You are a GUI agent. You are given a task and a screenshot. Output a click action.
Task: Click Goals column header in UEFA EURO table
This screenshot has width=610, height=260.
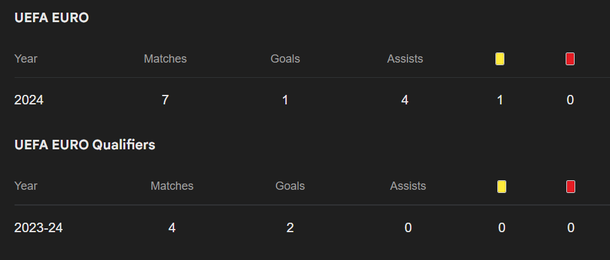click(x=285, y=59)
